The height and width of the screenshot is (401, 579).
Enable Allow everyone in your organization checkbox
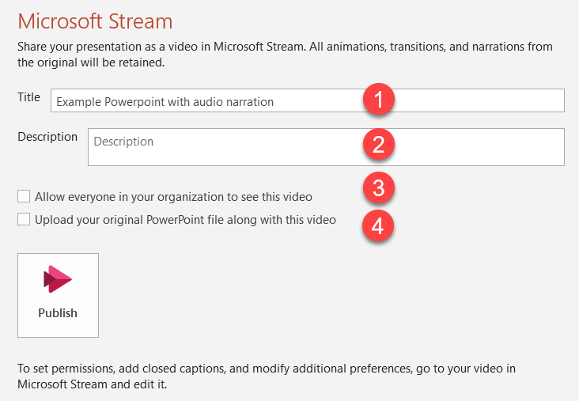coord(24,196)
